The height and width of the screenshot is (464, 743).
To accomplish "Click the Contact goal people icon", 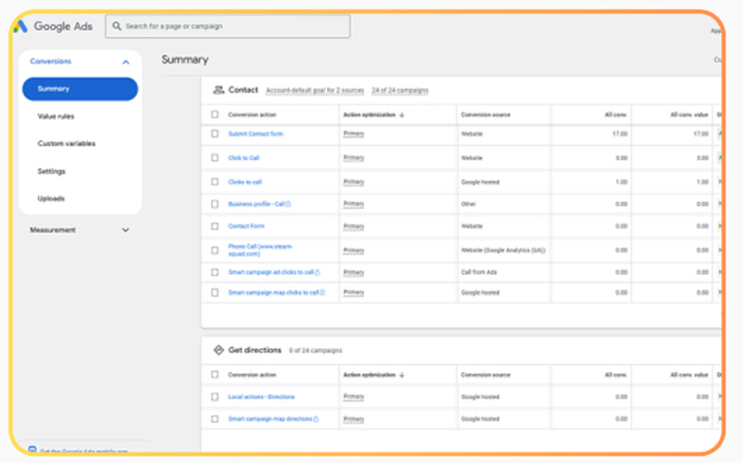I will coord(218,90).
